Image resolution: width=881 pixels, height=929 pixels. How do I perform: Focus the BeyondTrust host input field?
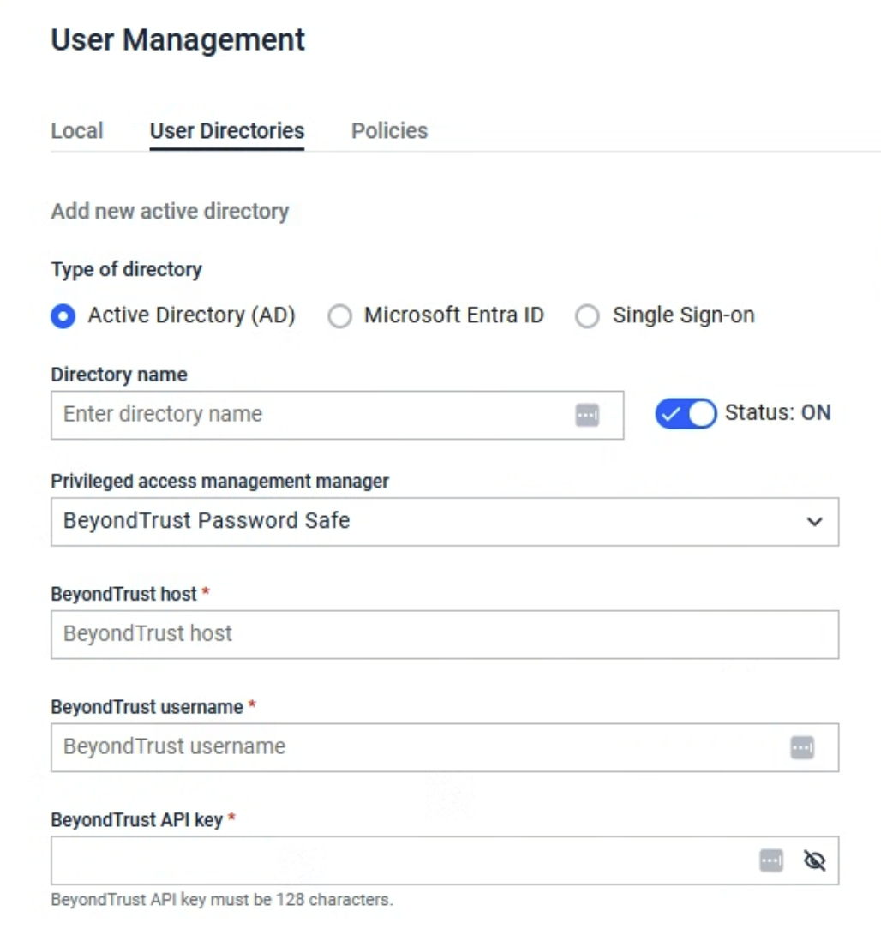click(x=445, y=634)
